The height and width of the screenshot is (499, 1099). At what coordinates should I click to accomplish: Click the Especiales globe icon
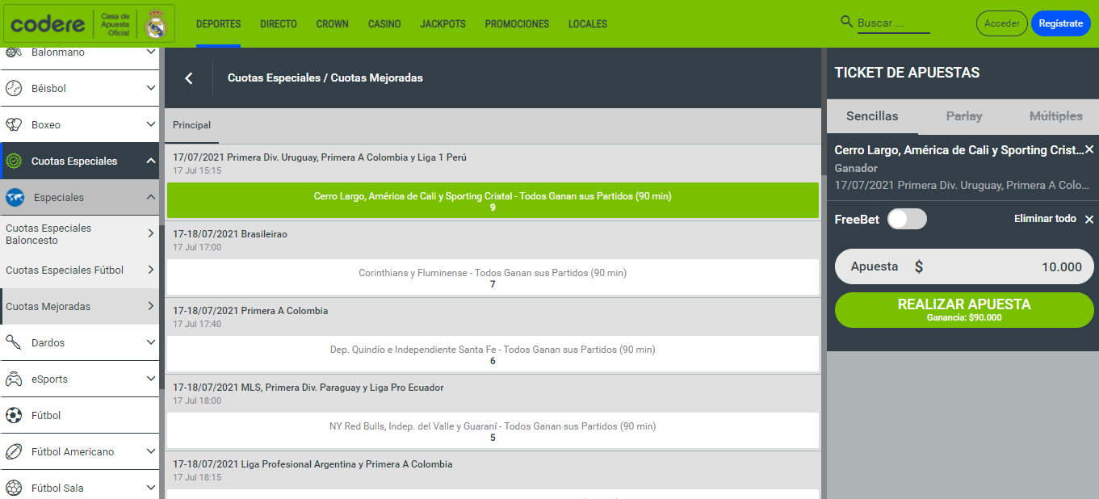(15, 198)
